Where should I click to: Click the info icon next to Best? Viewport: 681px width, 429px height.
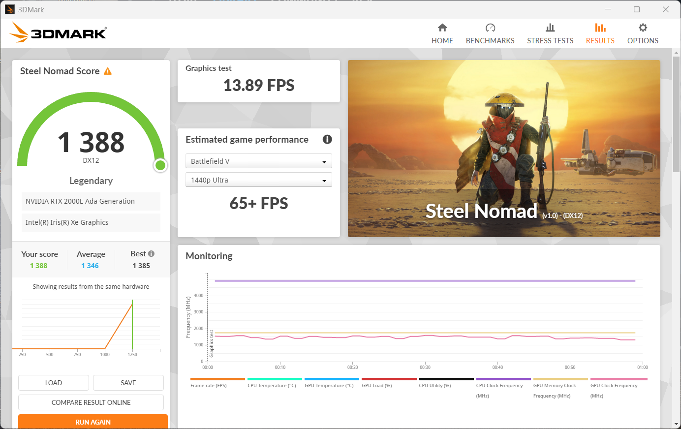152,254
